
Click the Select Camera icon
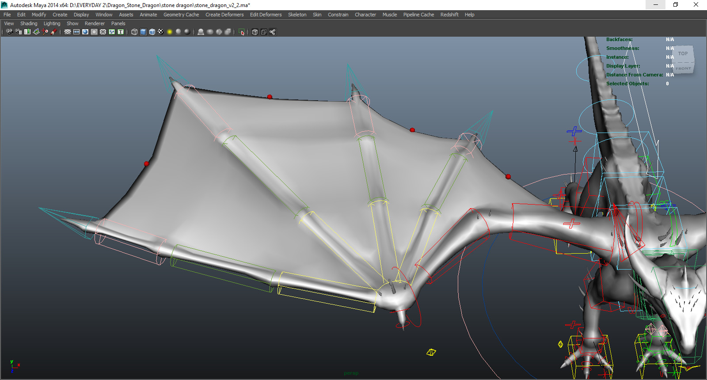(9, 32)
